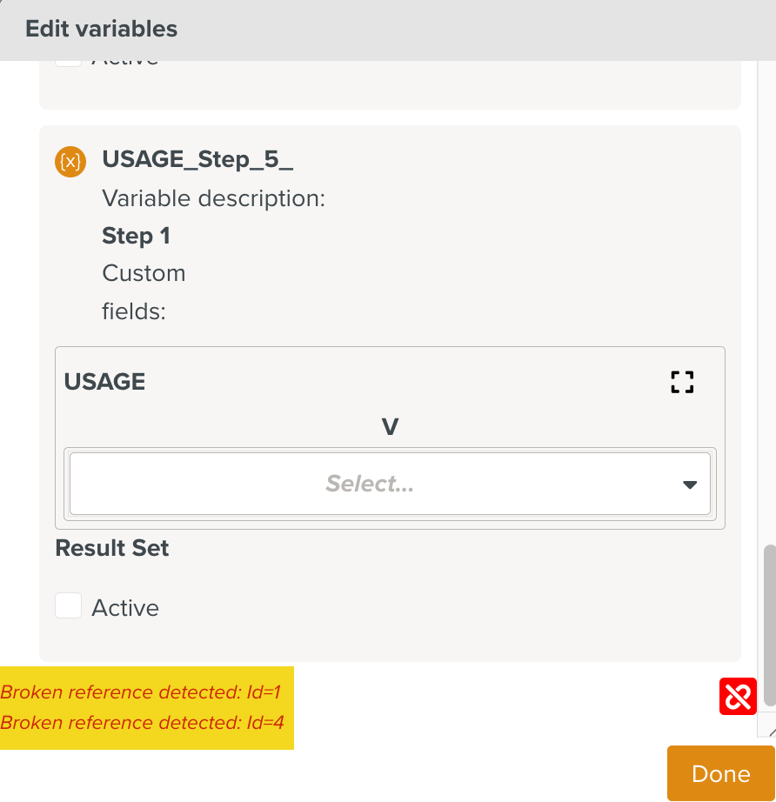This screenshot has width=776, height=802.
Task: Click the USAGE_Step_5_ variable name
Action: click(197, 160)
